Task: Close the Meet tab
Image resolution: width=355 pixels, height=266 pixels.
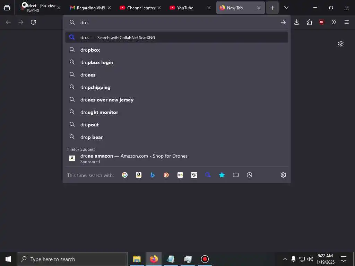Action: 59,8
